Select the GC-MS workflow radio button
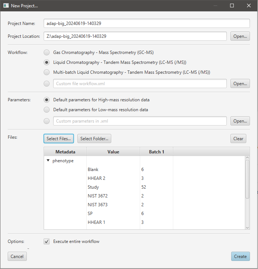The width and height of the screenshot is (258, 269). pyautogui.click(x=47, y=52)
